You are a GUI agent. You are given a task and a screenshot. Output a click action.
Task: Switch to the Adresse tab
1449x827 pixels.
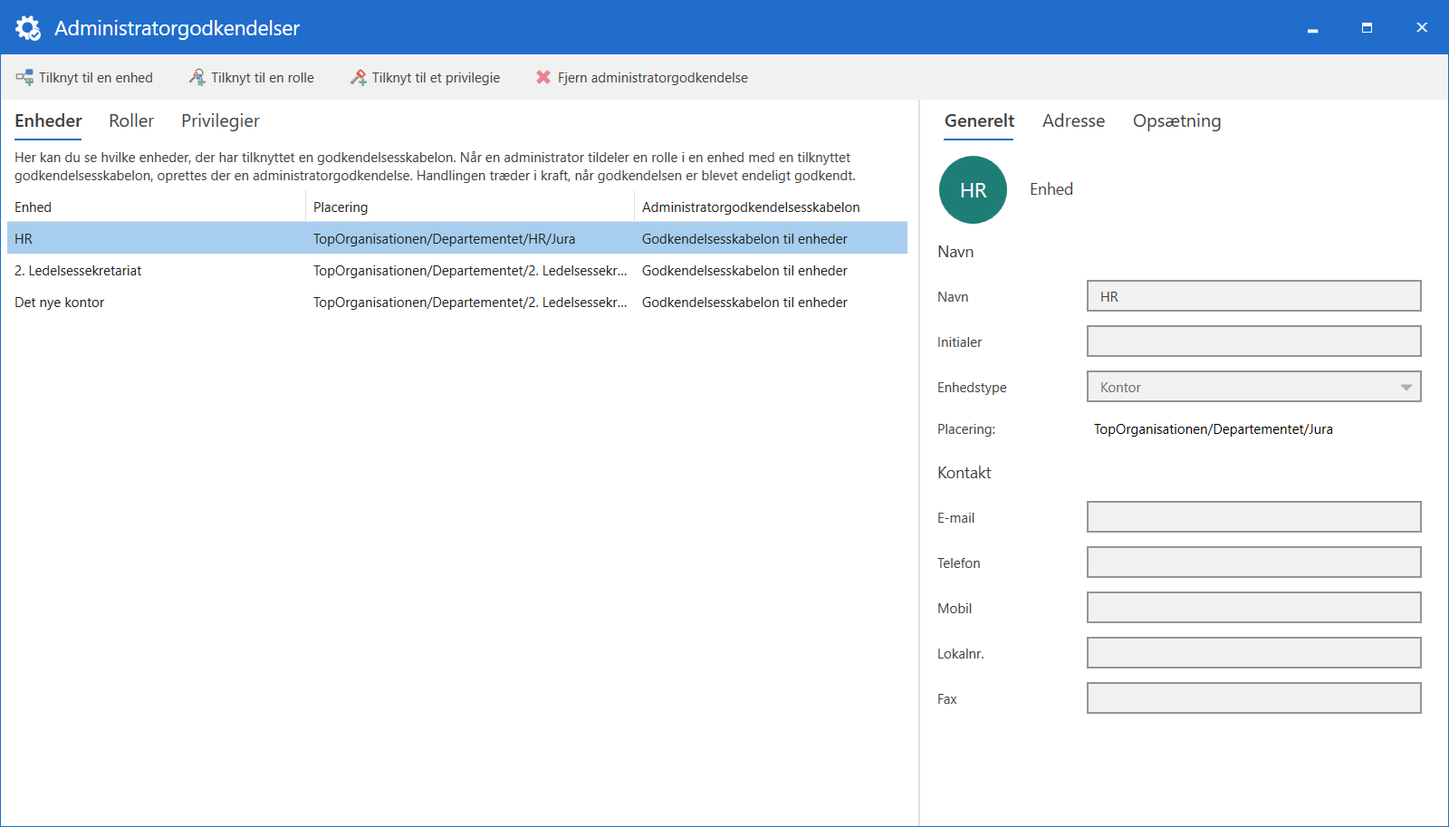coord(1073,121)
